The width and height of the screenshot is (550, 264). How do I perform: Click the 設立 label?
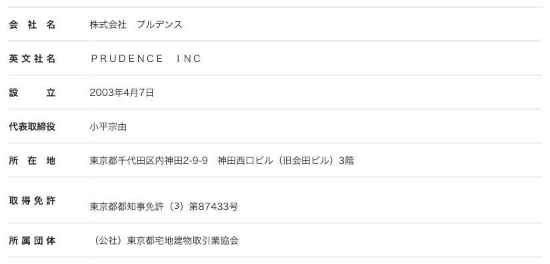tap(32, 93)
